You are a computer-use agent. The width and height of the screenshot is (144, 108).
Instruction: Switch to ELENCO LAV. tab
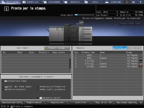31,2
